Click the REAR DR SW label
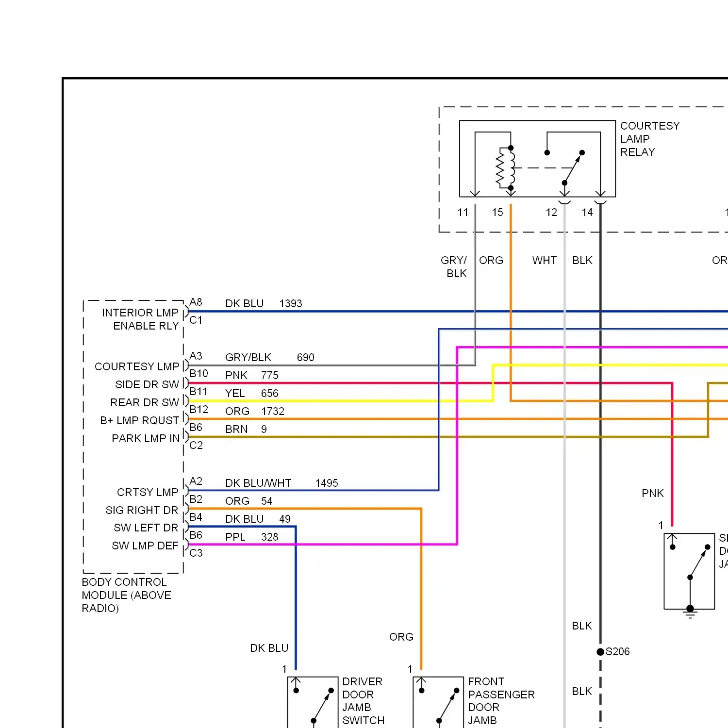 tap(145, 402)
